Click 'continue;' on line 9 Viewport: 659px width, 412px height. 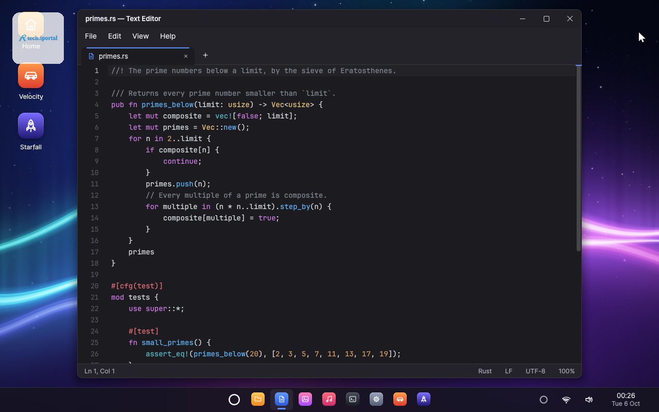[182, 161]
